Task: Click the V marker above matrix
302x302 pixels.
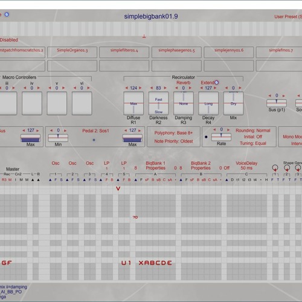Action: click(118, 188)
